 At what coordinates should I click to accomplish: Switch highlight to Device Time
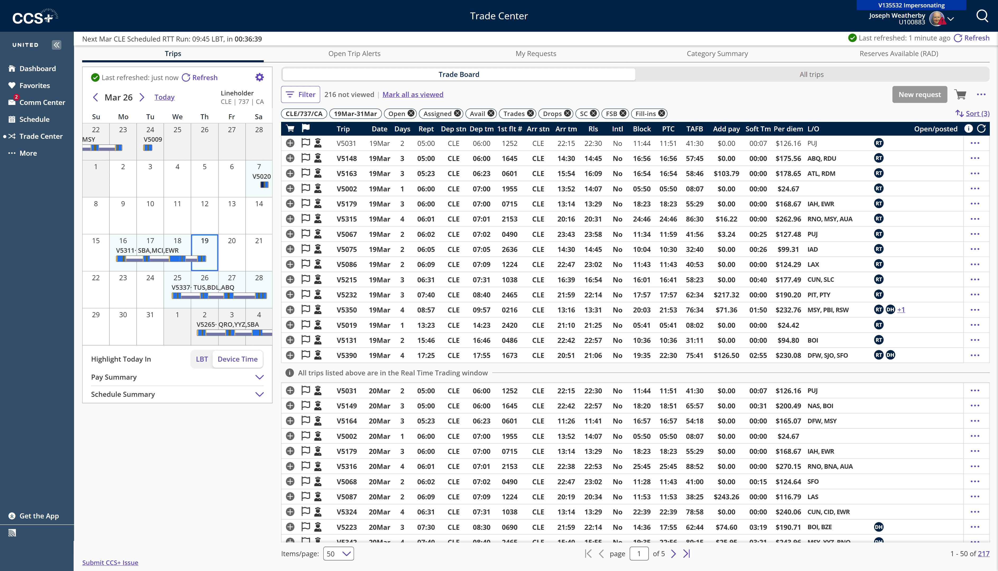237,359
